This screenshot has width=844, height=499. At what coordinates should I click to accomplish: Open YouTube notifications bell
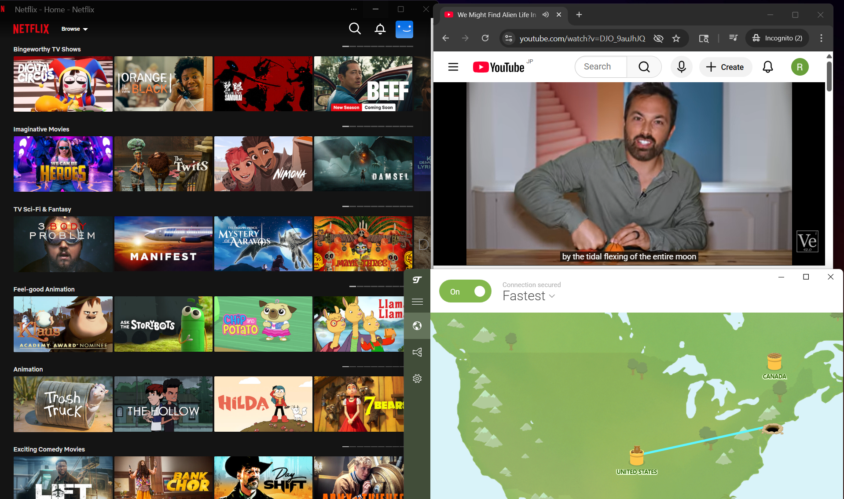coord(768,67)
